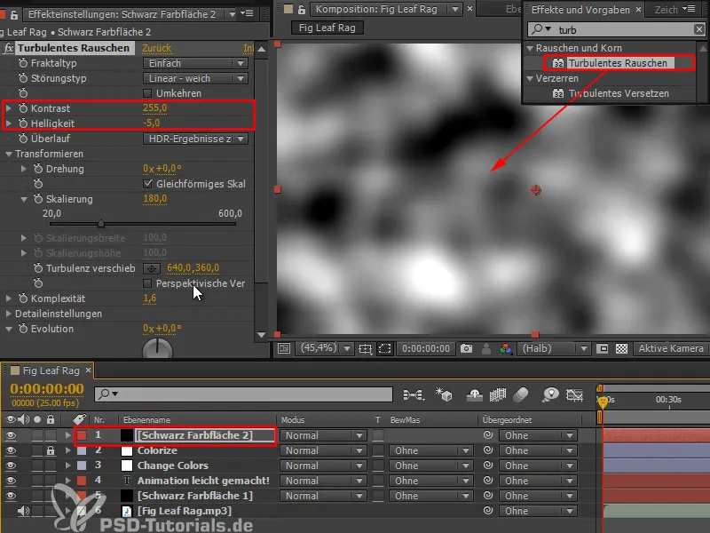Screen dimensions: 710x533
Task: Click the red label swatch of layer 1
Action: [82, 435]
